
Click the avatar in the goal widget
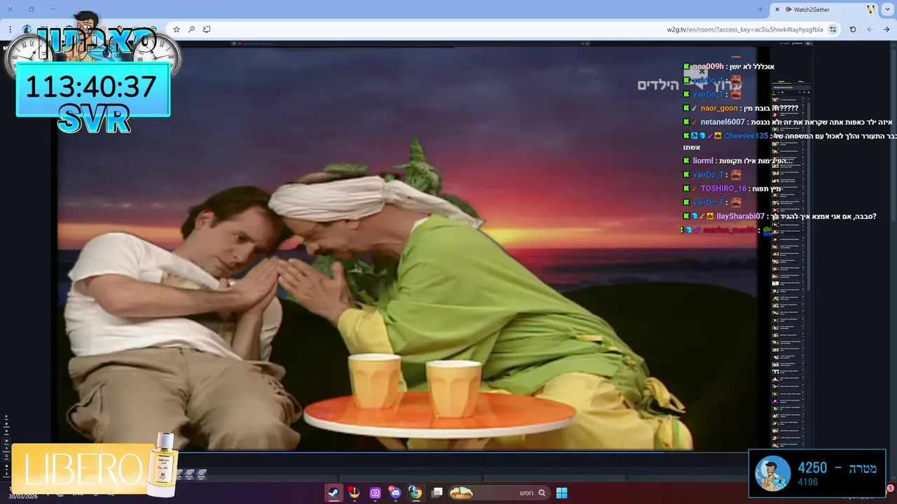[772, 473]
